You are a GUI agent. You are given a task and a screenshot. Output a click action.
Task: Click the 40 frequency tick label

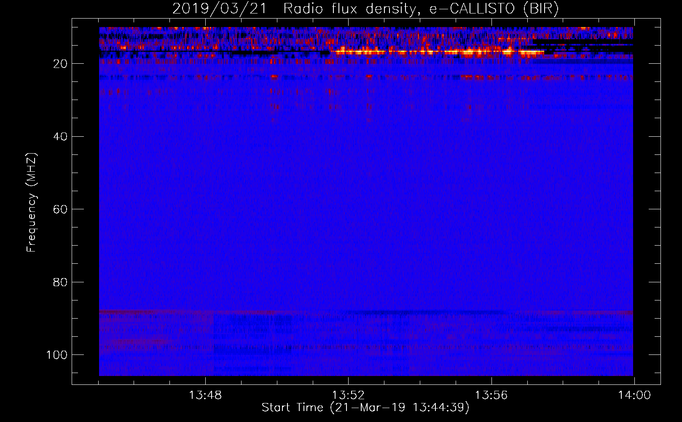[x=60, y=137]
